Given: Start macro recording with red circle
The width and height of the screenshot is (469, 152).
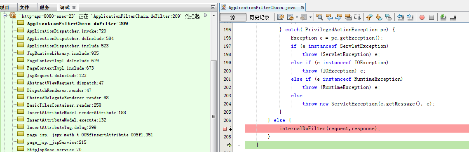Looking at the screenshot, I should coord(422,17).
